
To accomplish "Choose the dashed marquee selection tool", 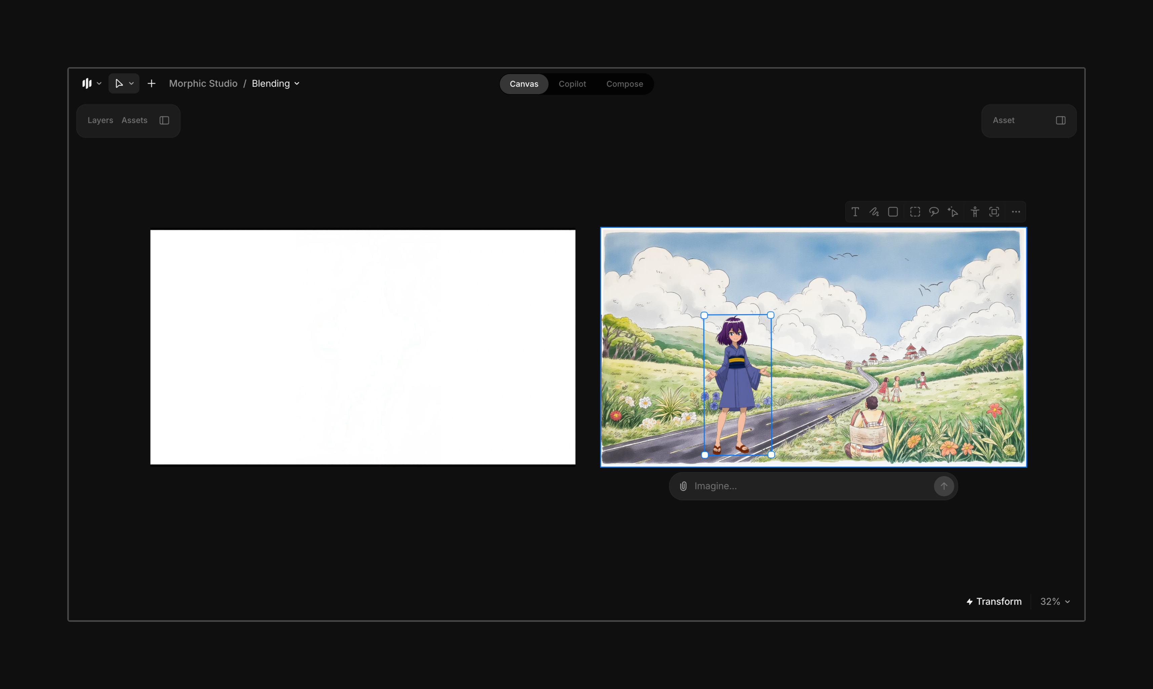I will click(915, 212).
